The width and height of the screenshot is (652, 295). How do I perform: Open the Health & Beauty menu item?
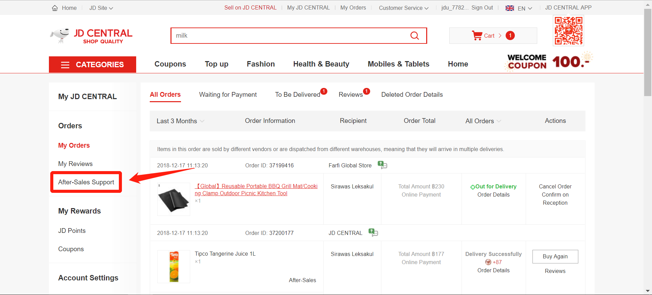coord(321,64)
